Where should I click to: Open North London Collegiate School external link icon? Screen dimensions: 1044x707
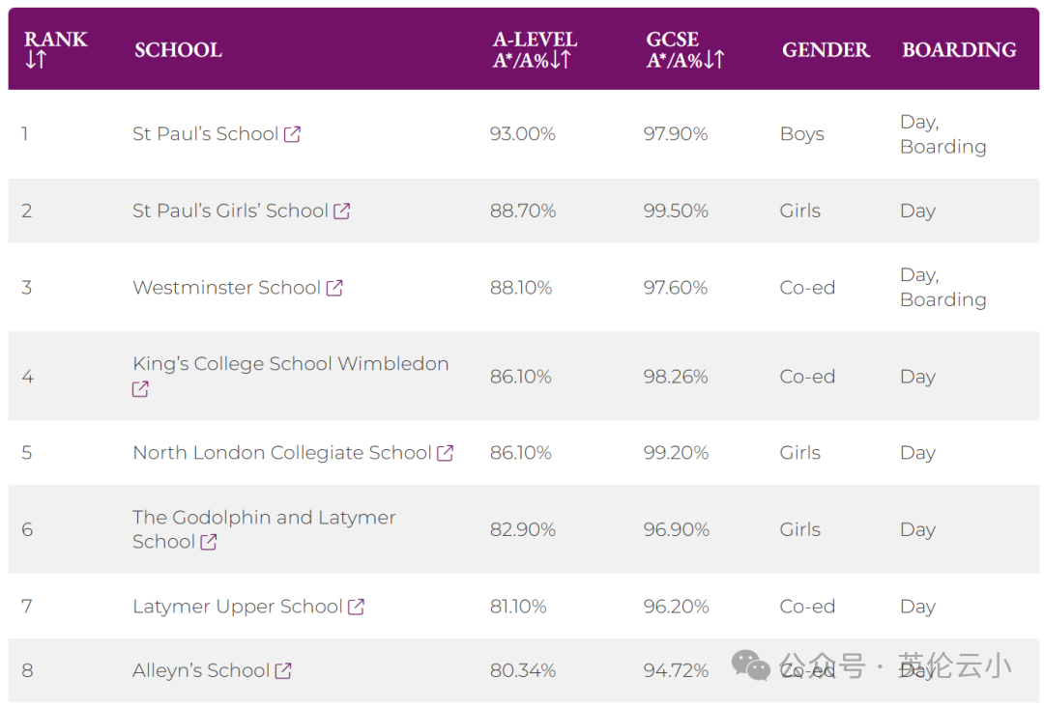[x=446, y=452]
